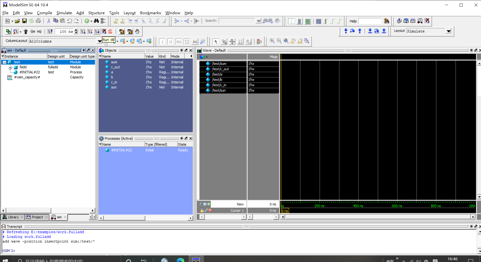Close the Processes (Active) panel

[191, 138]
